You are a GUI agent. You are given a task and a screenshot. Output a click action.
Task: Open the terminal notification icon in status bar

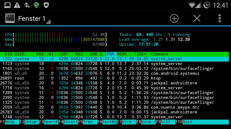coord(7,5)
